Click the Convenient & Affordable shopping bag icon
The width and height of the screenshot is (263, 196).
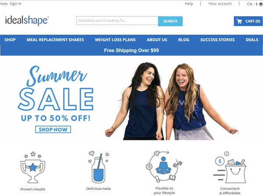coord(230,167)
